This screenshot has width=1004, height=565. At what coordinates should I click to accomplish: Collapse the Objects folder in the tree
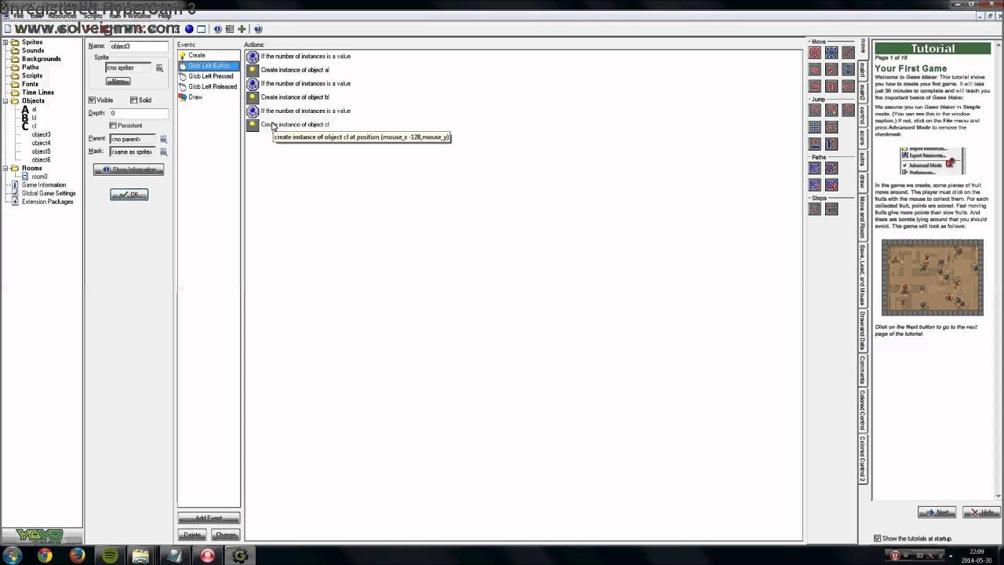[x=5, y=100]
